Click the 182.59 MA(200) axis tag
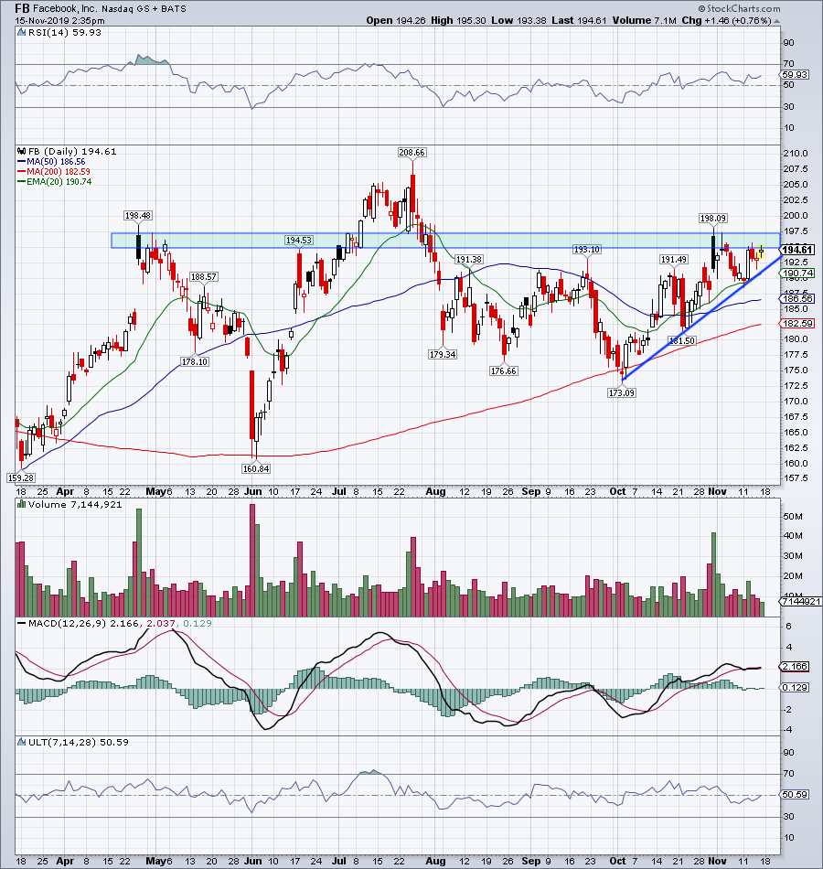The image size is (823, 869). [x=798, y=324]
